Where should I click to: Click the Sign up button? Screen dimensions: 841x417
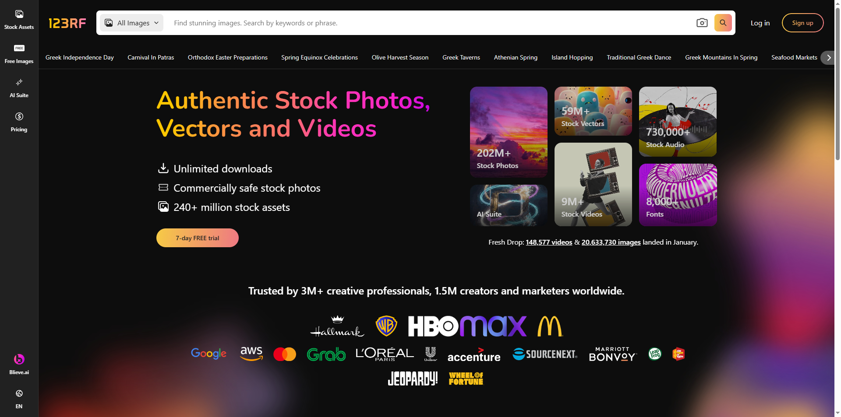point(802,23)
